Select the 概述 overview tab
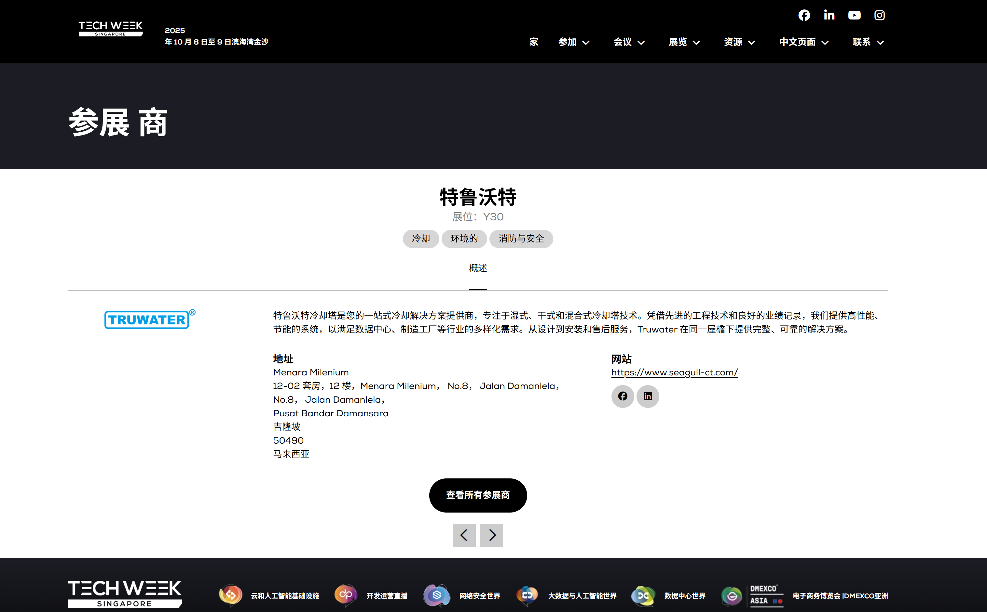987x612 pixels. point(478,268)
